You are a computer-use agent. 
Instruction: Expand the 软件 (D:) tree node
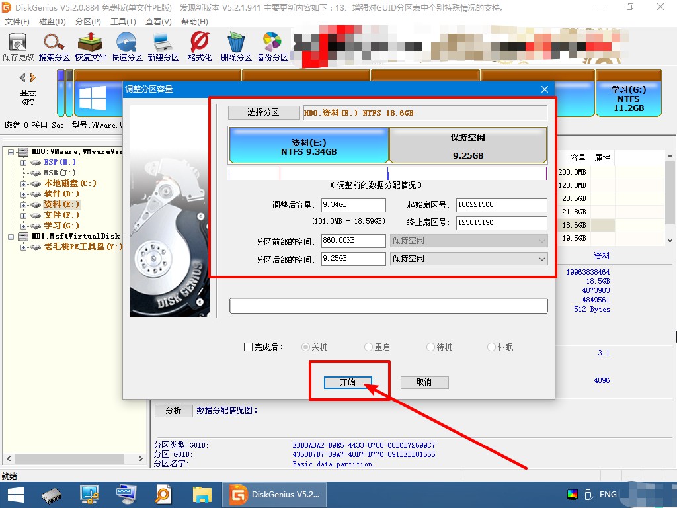23,194
